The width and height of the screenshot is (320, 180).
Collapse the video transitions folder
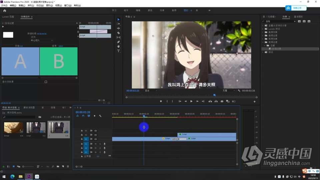(x=263, y=42)
